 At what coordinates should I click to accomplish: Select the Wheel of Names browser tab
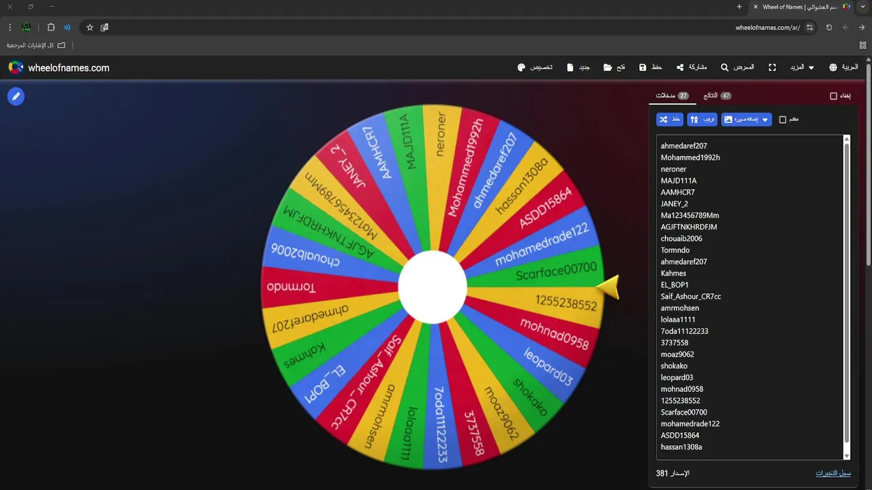pyautogui.click(x=802, y=7)
